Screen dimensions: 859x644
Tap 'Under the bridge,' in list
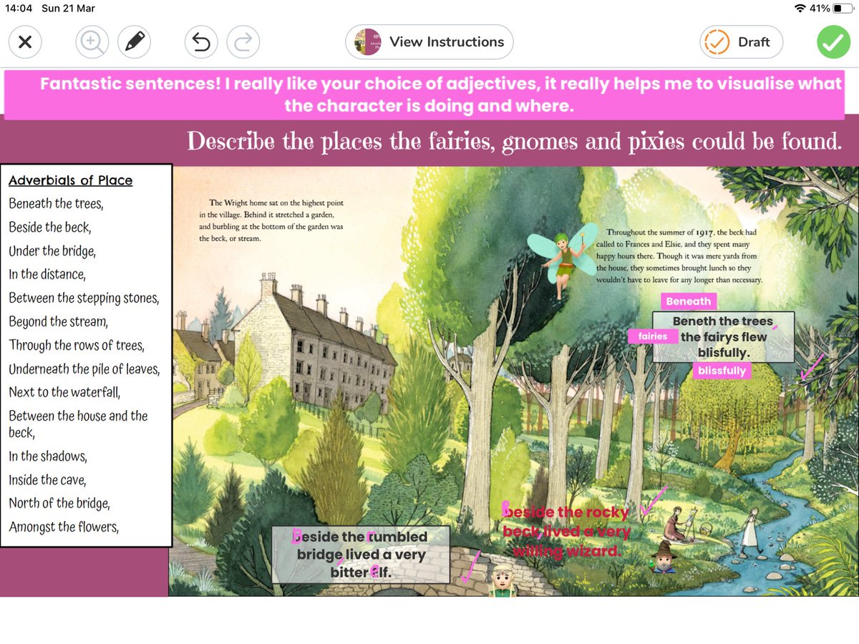(52, 250)
